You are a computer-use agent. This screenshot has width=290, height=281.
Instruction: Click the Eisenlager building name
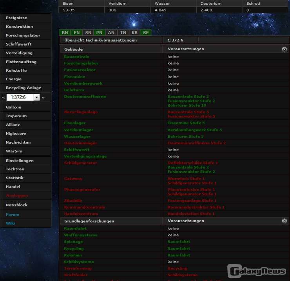click(75, 123)
